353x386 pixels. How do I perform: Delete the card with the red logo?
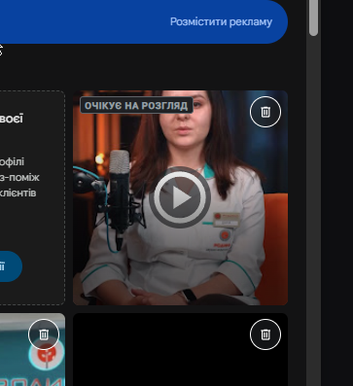click(44, 334)
